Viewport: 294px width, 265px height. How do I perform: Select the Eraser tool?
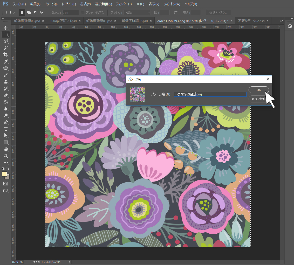tap(6, 95)
